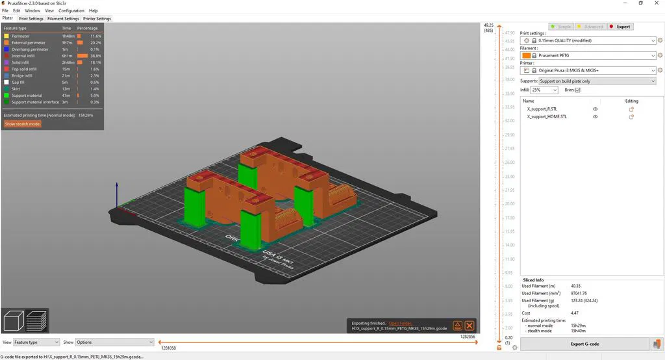Viewport: 665px width, 360px height.
Task: Switch to the Print Settings tab
Action: (x=31, y=19)
